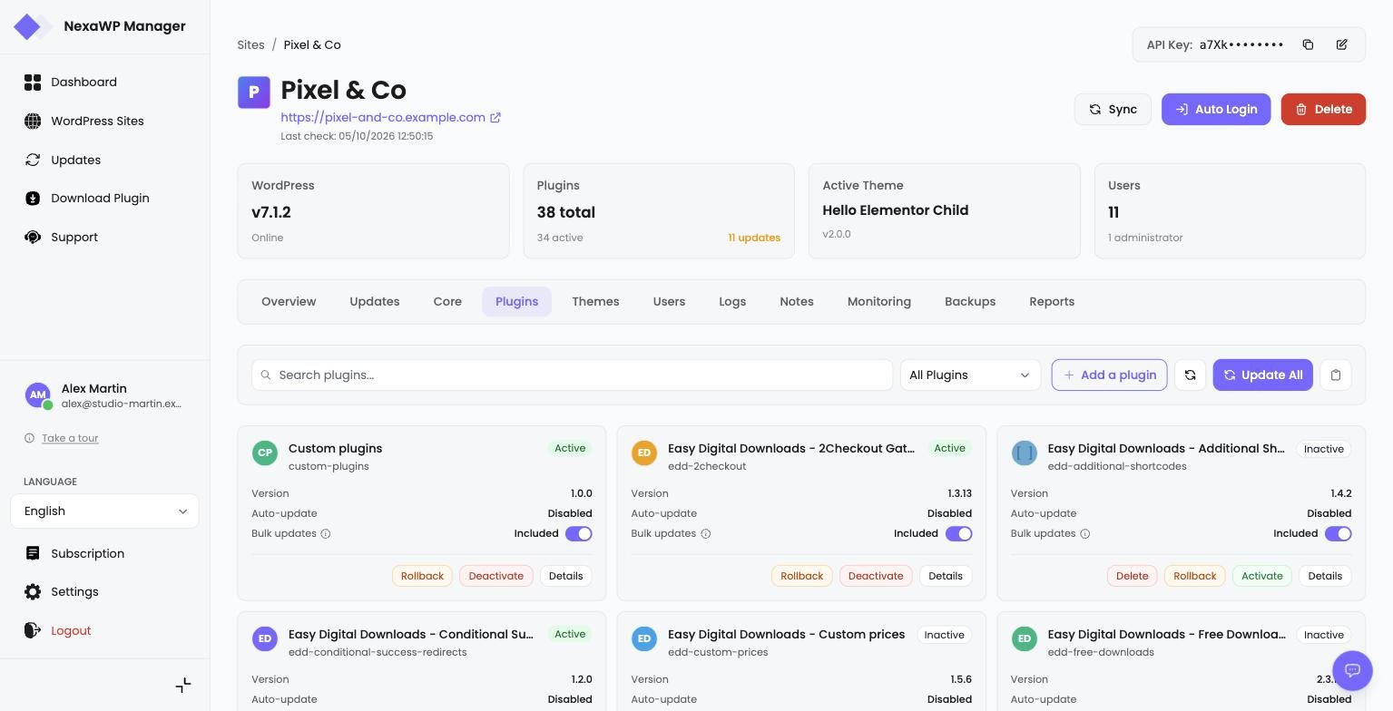Image resolution: width=1393 pixels, height=711 pixels.
Task: Open the English language dropdown
Action: coord(104,511)
